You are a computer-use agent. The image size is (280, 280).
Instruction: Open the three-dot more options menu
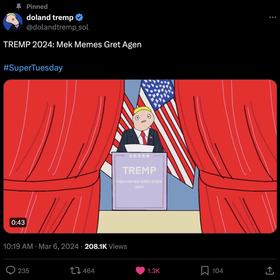(272, 17)
